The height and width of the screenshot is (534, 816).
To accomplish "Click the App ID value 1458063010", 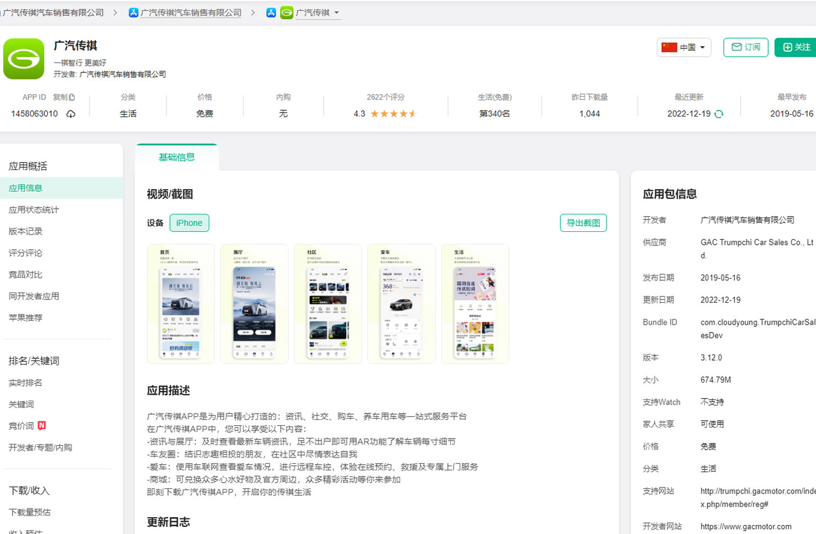I will 34,114.
